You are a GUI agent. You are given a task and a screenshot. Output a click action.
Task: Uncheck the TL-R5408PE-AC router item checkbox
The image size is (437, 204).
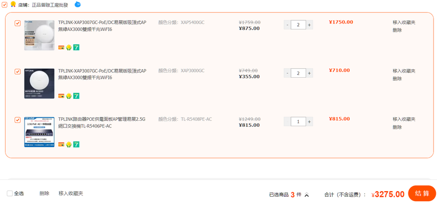coord(17,120)
